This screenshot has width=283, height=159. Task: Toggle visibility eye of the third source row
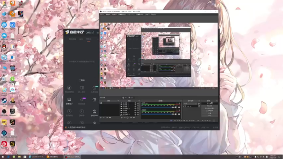click(135, 107)
